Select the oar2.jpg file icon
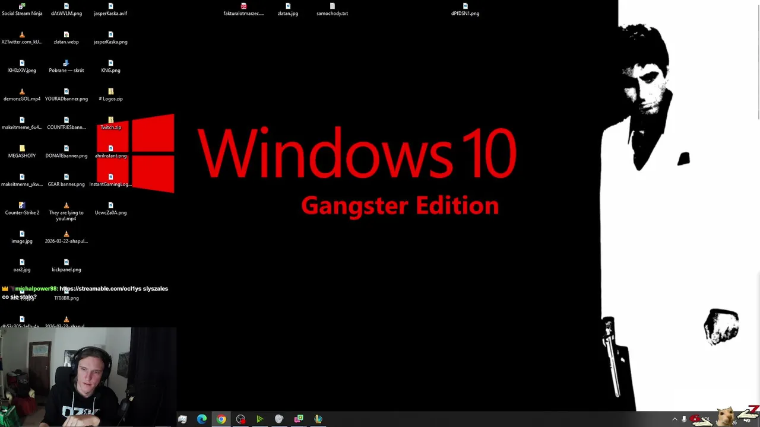 point(22,266)
